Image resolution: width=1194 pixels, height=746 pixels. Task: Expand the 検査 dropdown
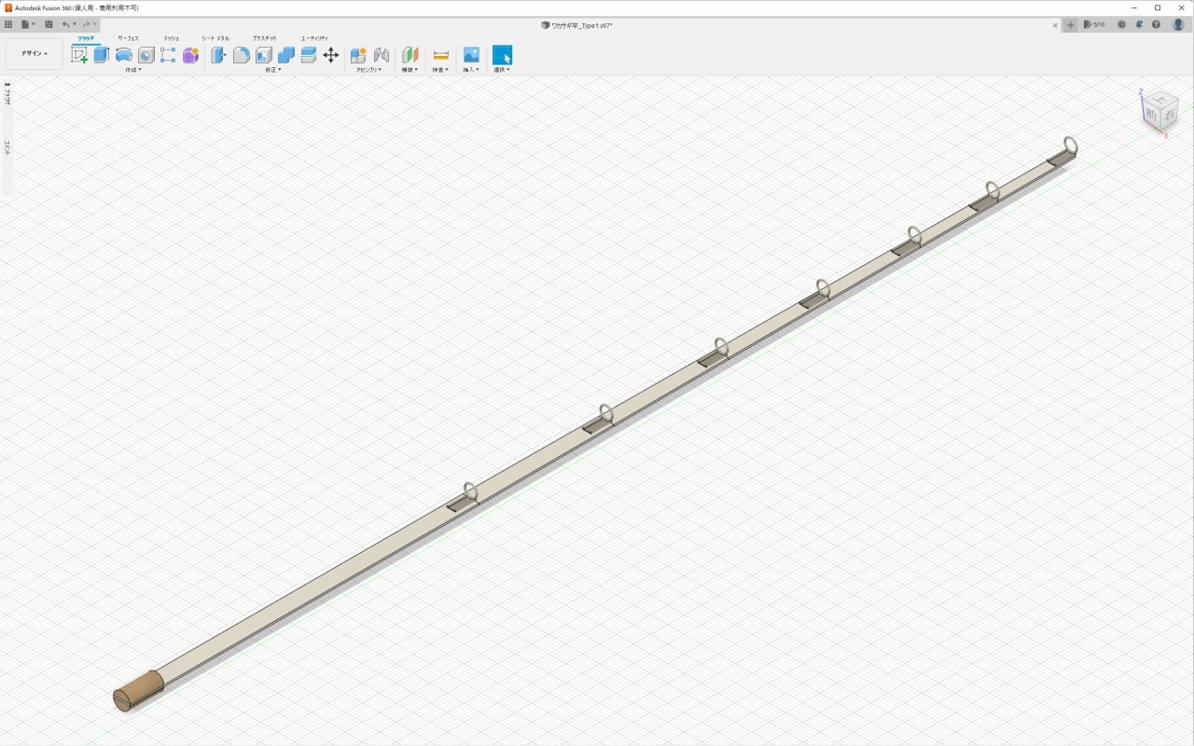(x=440, y=69)
